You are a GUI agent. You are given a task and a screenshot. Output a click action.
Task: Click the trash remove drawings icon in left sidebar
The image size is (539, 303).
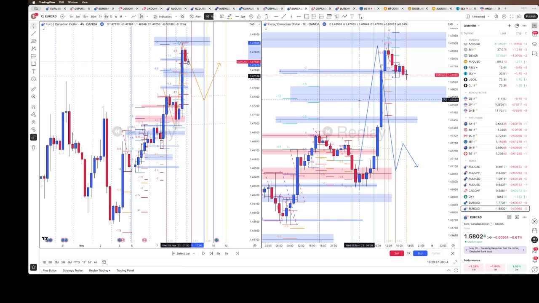click(x=33, y=147)
